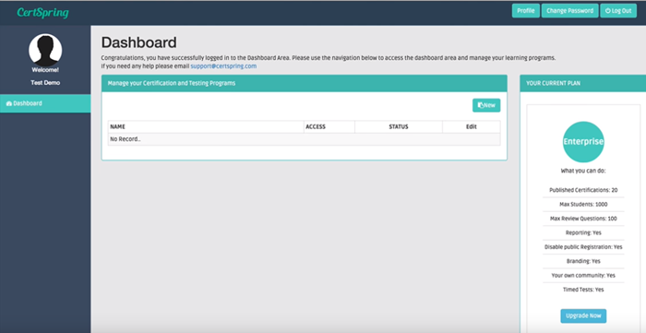The image size is (646, 333).
Task: Click the CertSpring logo
Action: pos(42,12)
